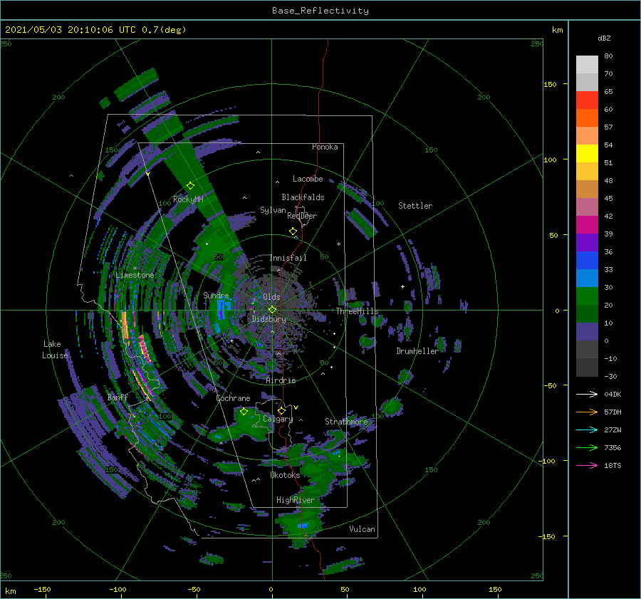Screen dimensions: 641x599
Task: Click the Banff label on map
Action: tap(118, 397)
